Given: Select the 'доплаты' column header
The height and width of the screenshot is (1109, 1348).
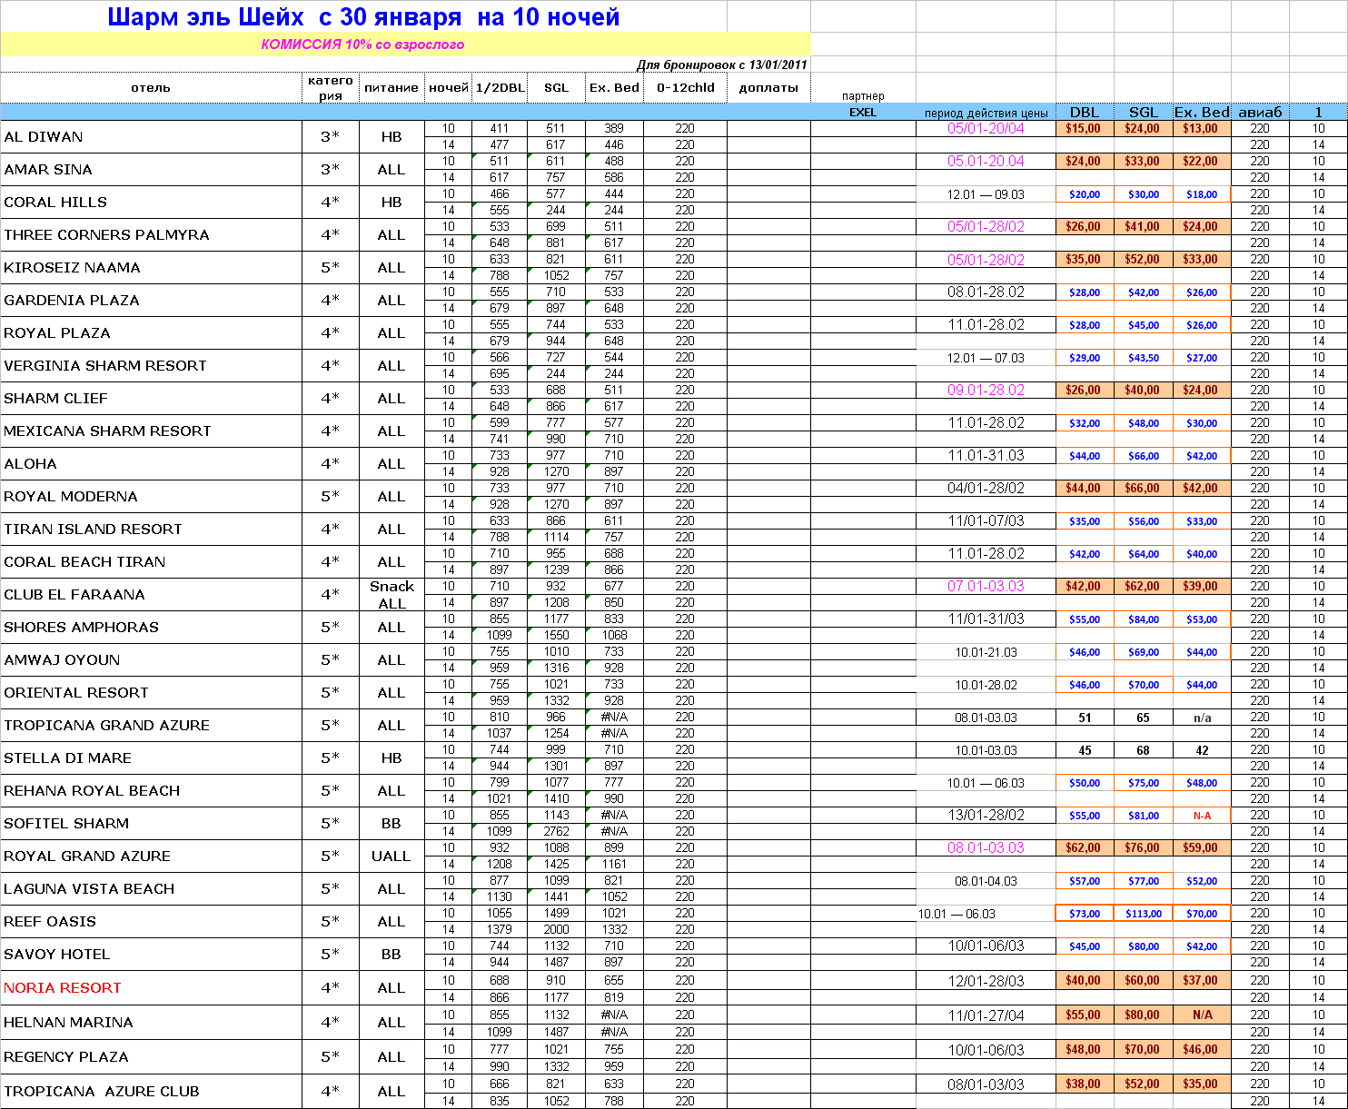Looking at the screenshot, I should click(x=768, y=88).
